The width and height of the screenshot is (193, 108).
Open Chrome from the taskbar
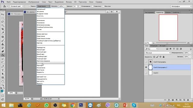[73, 105]
